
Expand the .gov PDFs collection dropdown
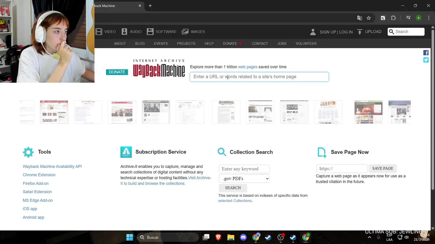click(x=245, y=179)
